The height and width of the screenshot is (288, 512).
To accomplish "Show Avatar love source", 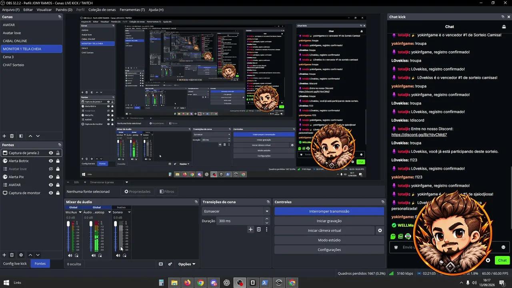I will pyautogui.click(x=51, y=169).
